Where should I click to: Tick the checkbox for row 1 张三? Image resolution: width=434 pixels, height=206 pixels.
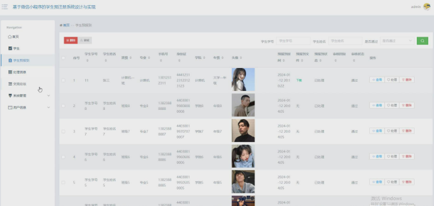[x=64, y=81]
